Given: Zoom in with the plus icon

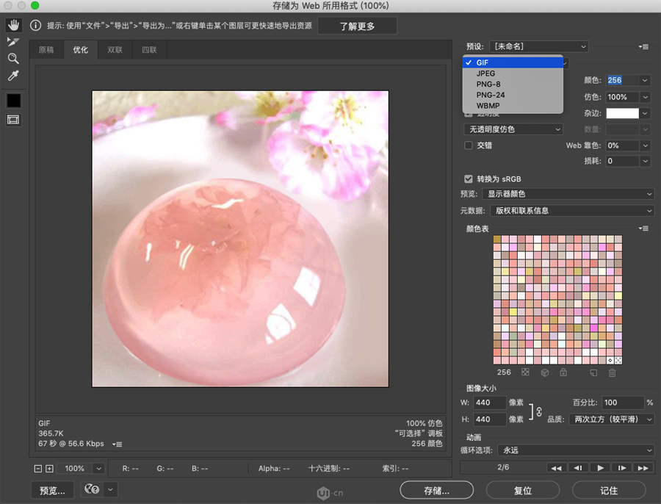Looking at the screenshot, I should coord(49,469).
